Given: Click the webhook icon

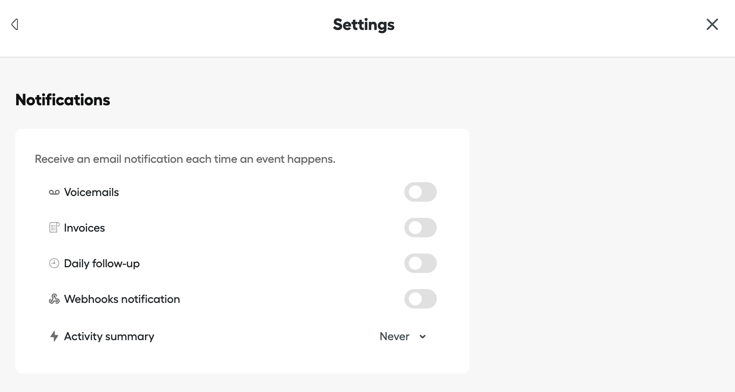Looking at the screenshot, I should (54, 299).
